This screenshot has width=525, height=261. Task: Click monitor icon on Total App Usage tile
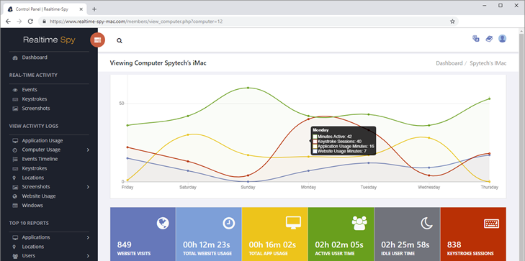(x=293, y=223)
